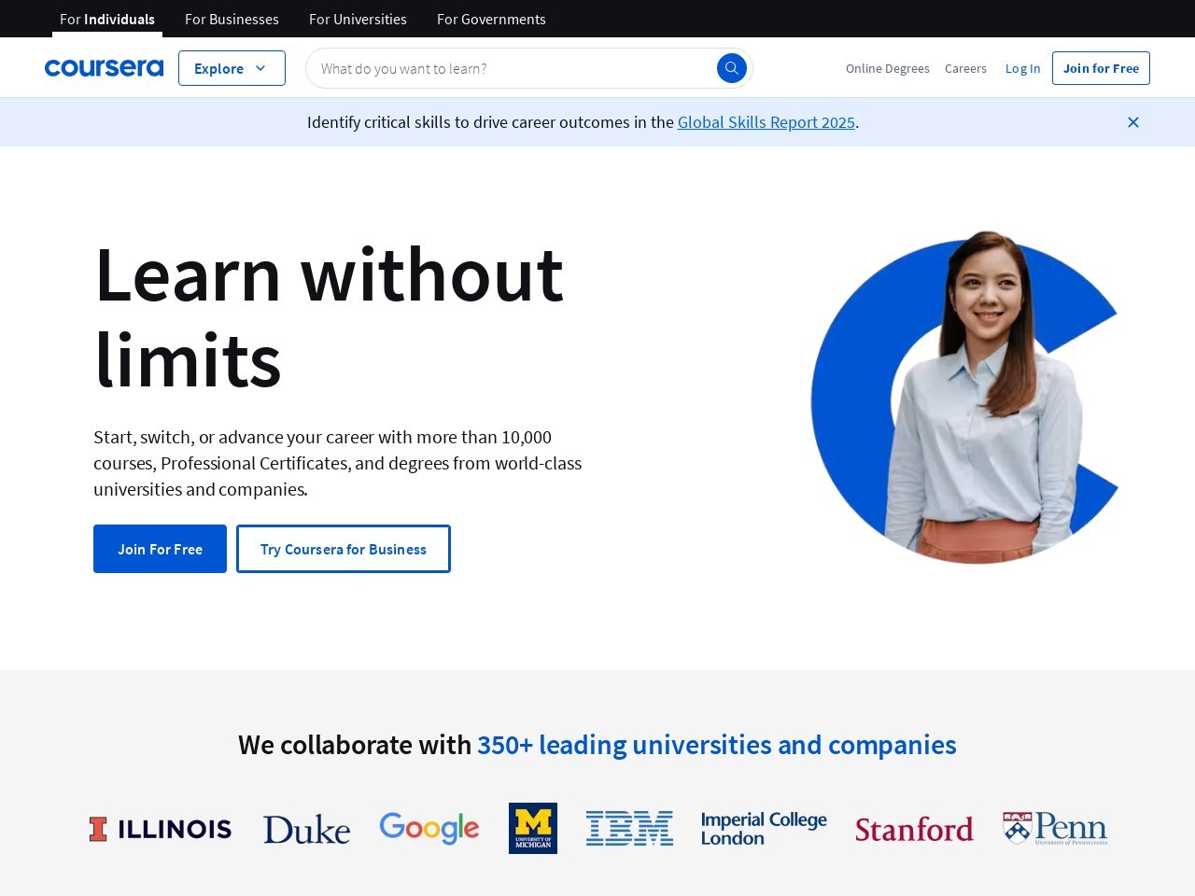
Task: Click the Coursera logo
Action: point(104,68)
